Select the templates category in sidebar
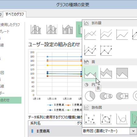137x137 pixels. pyautogui.click(x=5, y=31)
